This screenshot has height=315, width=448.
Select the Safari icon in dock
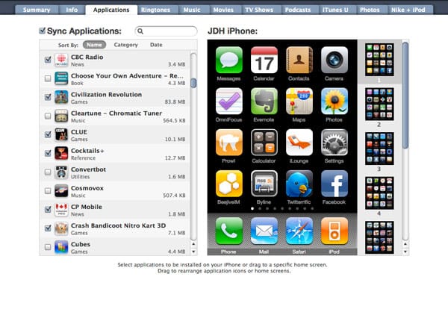[x=299, y=231]
